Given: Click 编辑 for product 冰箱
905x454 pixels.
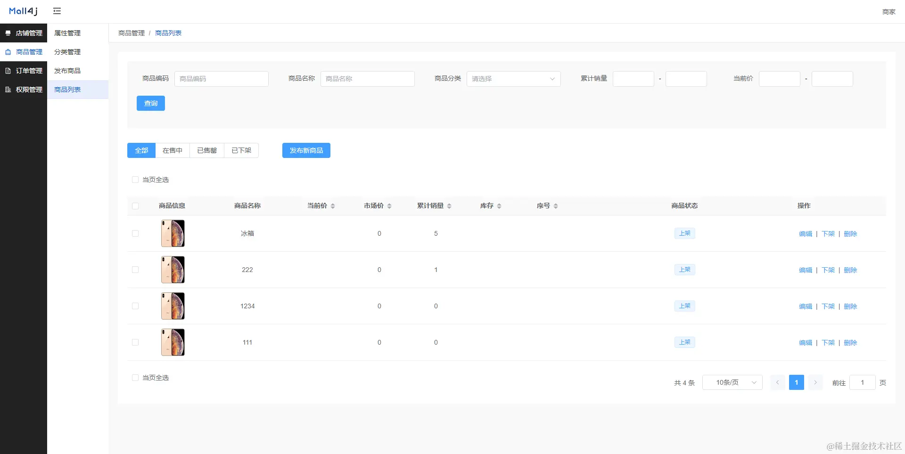Looking at the screenshot, I should [x=806, y=234].
